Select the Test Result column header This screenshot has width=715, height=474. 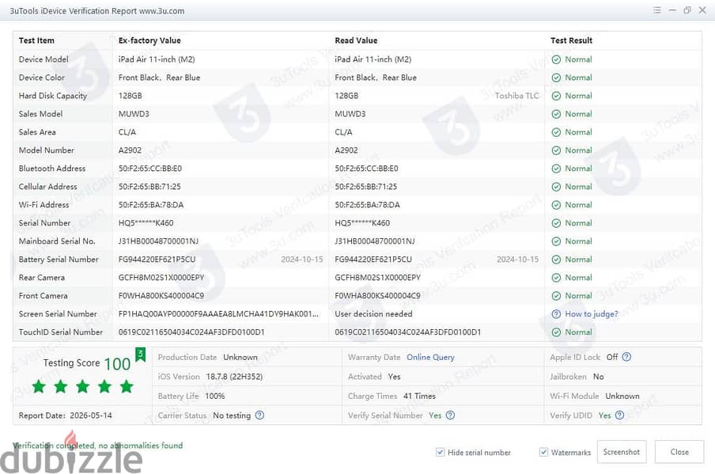(571, 40)
